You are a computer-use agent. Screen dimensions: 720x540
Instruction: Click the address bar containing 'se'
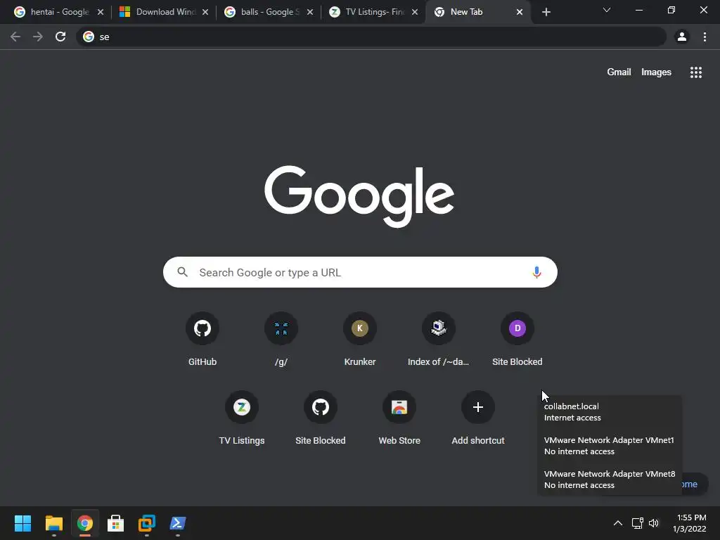pyautogui.click(x=371, y=37)
